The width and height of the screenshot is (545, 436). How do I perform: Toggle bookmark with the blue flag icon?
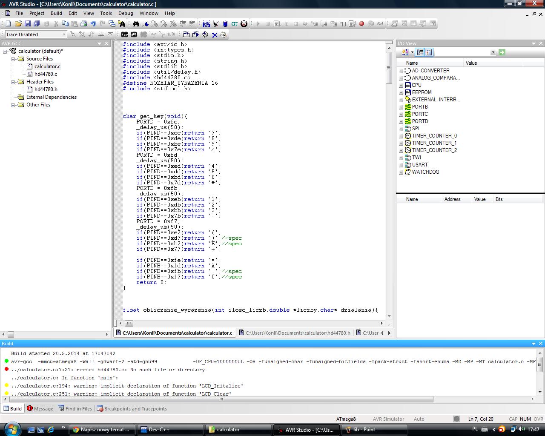pyautogui.click(x=145, y=24)
